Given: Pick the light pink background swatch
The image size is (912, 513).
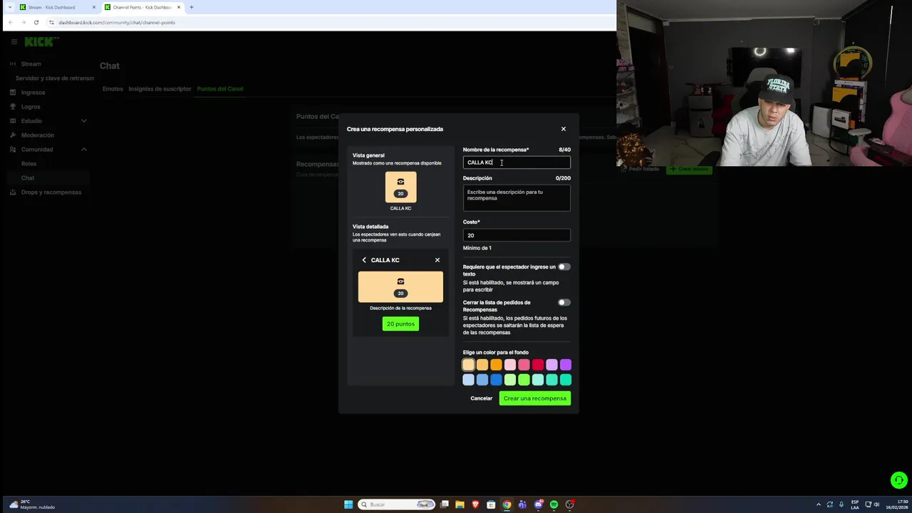Looking at the screenshot, I should (x=510, y=365).
